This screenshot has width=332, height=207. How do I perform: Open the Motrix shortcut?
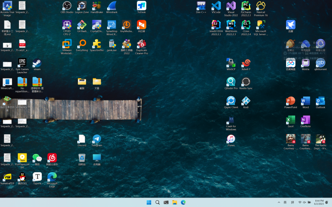click(306, 64)
